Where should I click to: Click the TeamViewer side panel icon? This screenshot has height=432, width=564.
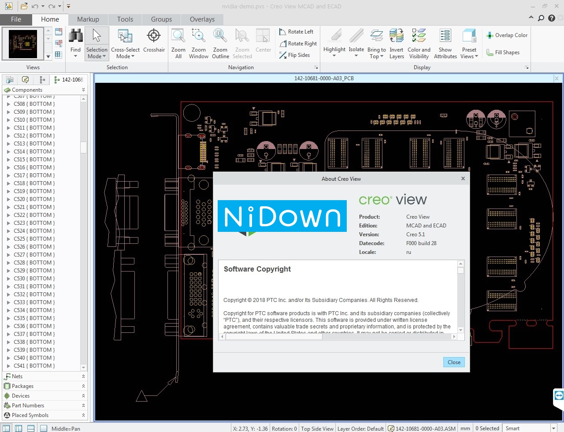click(x=559, y=395)
